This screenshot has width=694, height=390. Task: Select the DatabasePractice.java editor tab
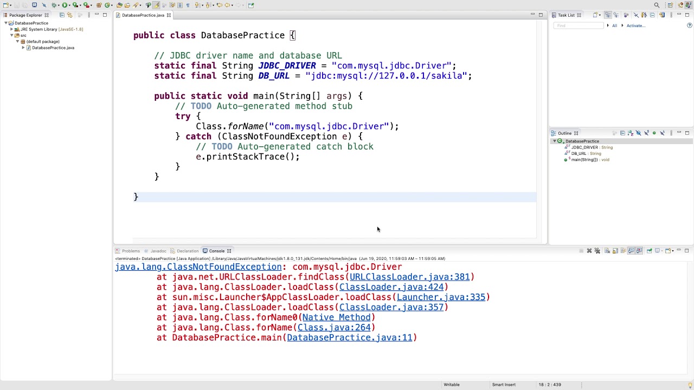(143, 15)
